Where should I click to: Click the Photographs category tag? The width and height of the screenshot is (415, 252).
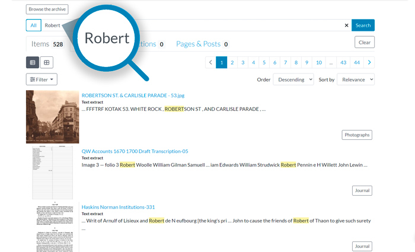(357, 135)
